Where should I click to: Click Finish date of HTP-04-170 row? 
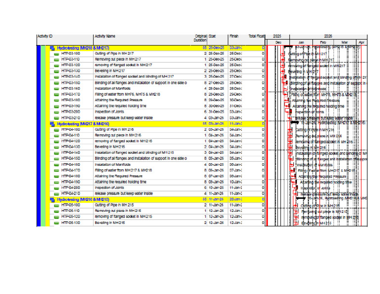pos(236,170)
